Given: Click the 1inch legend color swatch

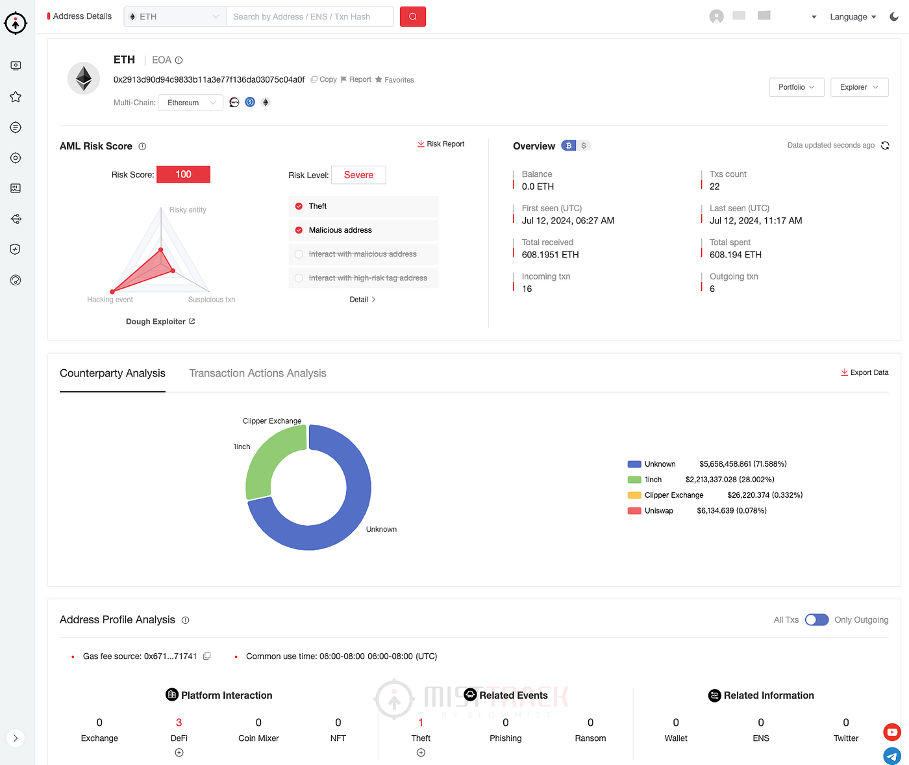Looking at the screenshot, I should [634, 480].
